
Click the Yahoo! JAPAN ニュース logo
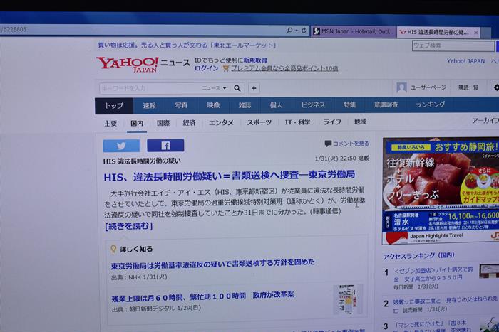[x=143, y=65]
